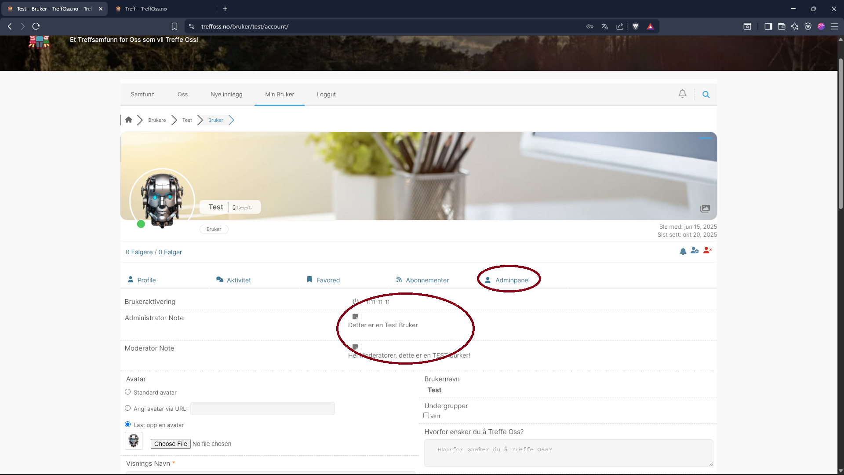Open Nye innlegg menu item
844x475 pixels.
tap(226, 94)
